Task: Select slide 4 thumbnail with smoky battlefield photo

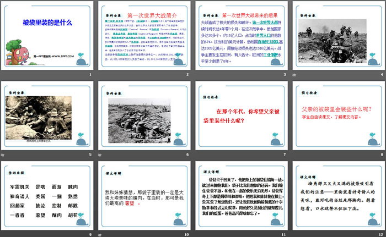Action: pos(339,36)
